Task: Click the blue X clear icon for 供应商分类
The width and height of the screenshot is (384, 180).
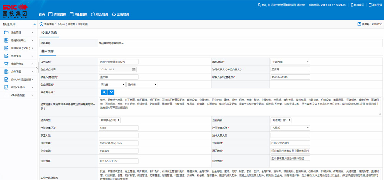Action: [111, 92]
